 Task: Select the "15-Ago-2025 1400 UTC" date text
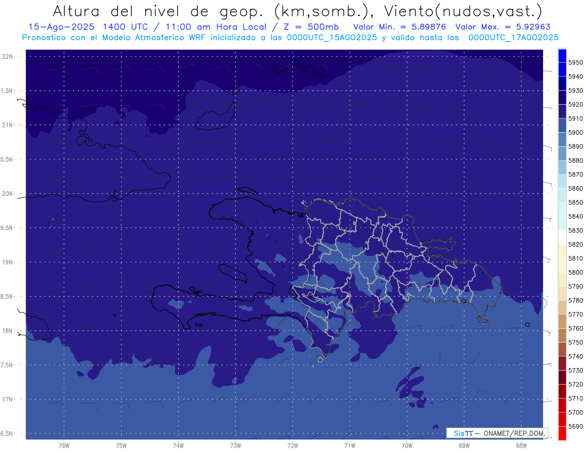[x=89, y=27]
